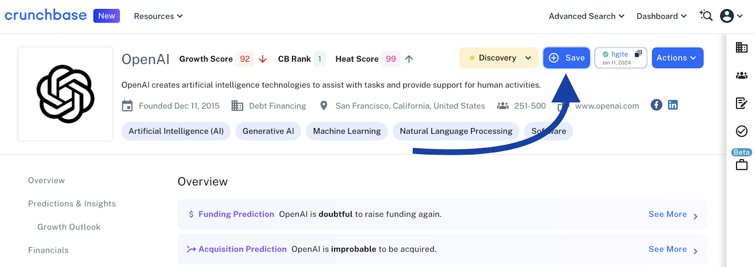755x267 pixels.
Task: Click See More on Funding Prediction
Action: pos(668,214)
